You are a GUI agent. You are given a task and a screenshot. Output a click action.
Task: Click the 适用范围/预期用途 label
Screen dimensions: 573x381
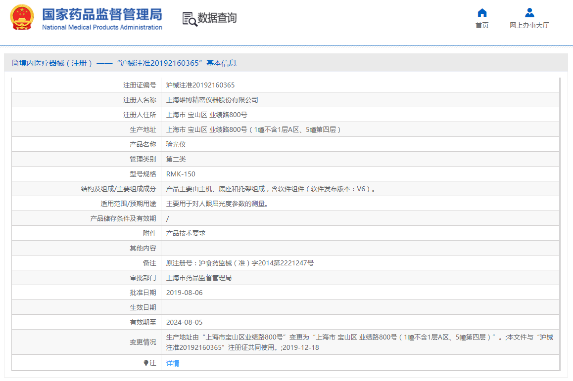pyautogui.click(x=128, y=204)
